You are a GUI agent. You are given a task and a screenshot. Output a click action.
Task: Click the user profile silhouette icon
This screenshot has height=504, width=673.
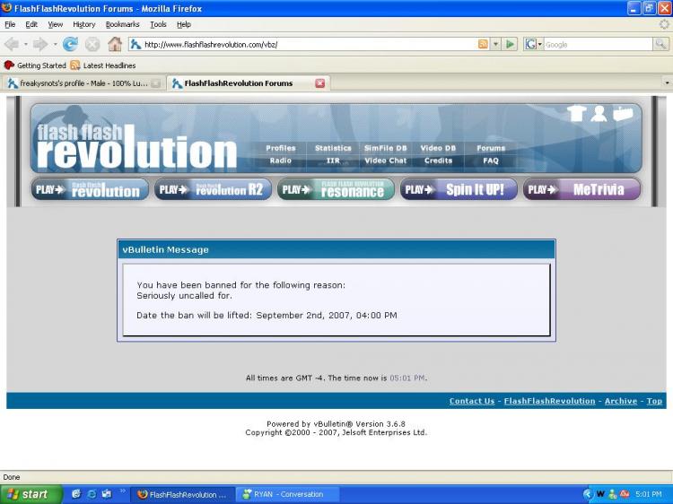click(599, 114)
